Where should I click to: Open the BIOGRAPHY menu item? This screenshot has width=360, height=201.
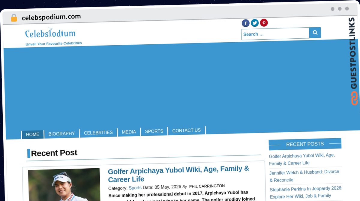pyautogui.click(x=61, y=133)
